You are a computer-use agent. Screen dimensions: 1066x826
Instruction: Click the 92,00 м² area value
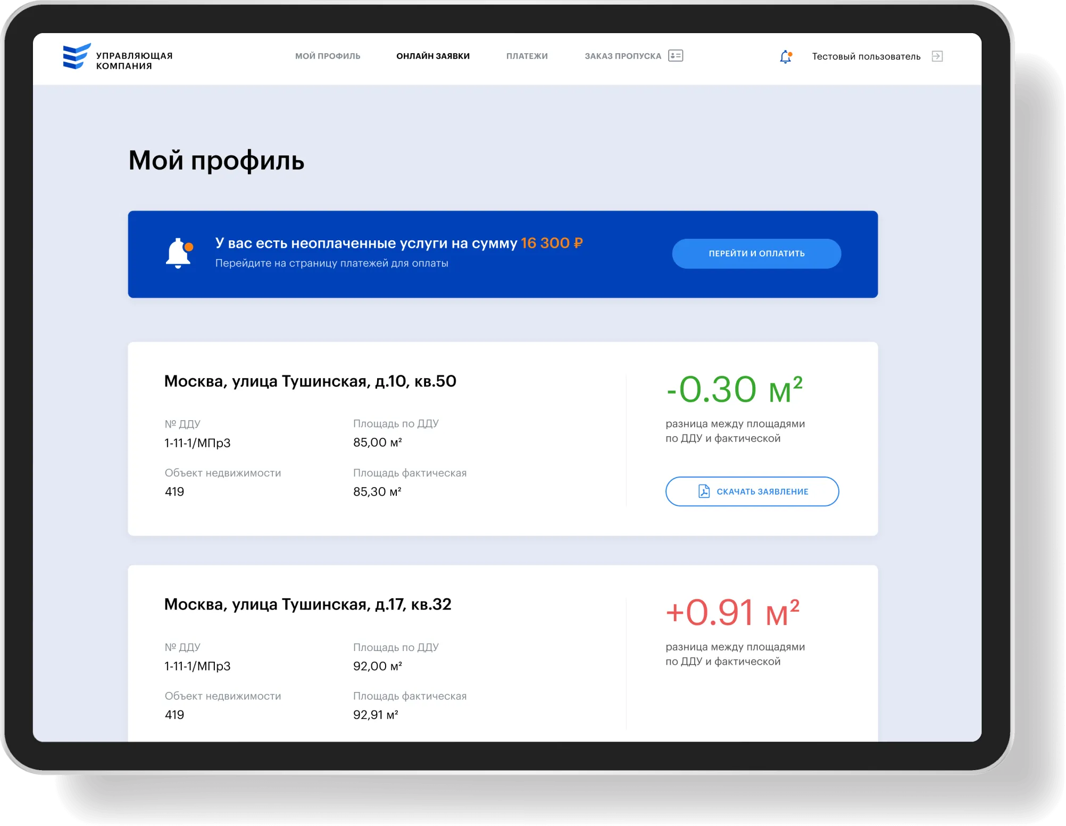(378, 666)
